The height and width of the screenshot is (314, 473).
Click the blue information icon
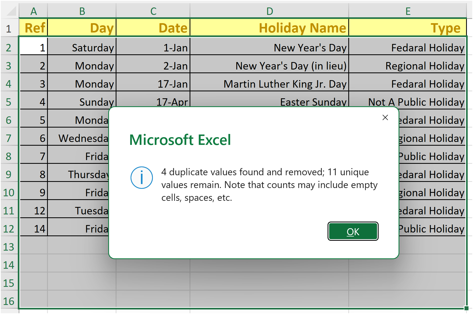pyautogui.click(x=141, y=178)
